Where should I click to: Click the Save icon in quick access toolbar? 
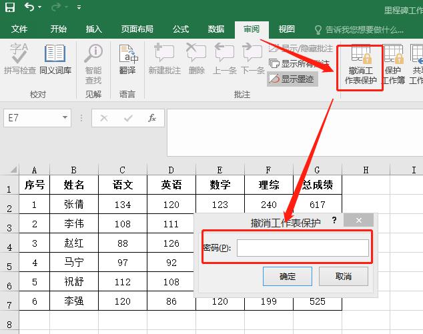coord(10,7)
